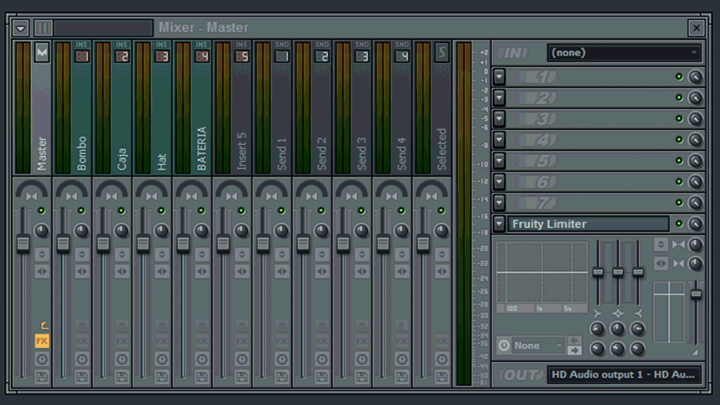Click the pan knob on Send 1 track
Viewport: 720px width, 405px height.
point(282,231)
